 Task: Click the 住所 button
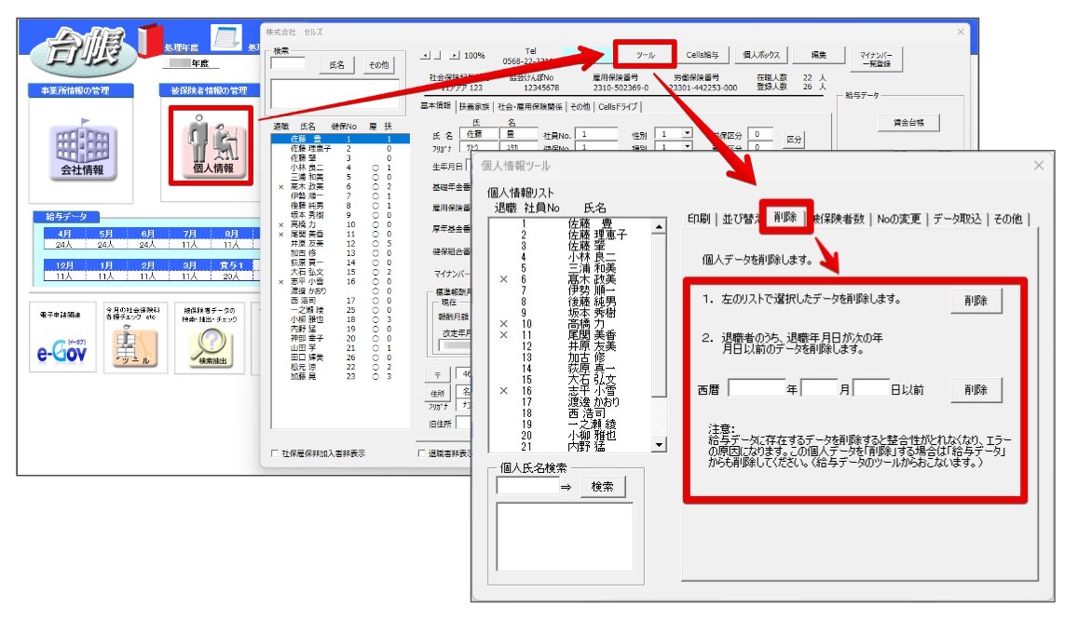(x=437, y=394)
